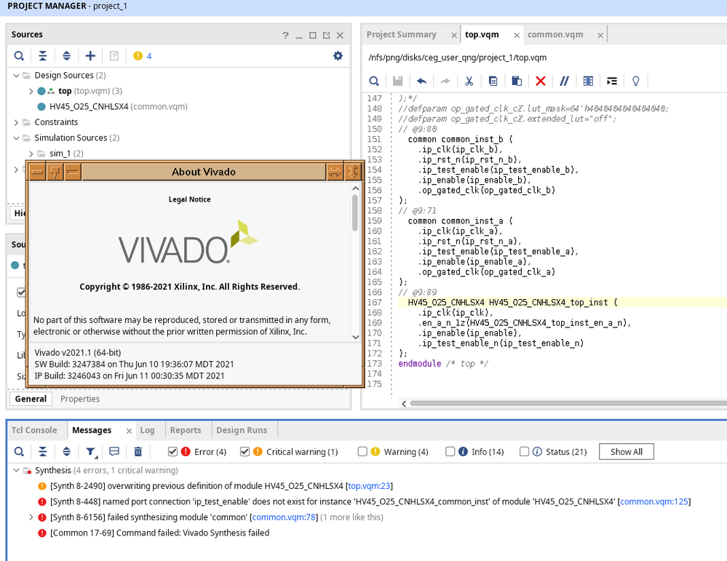Open the common.vqm:125 link
Viewport: 727px width, 561px height.
653,501
